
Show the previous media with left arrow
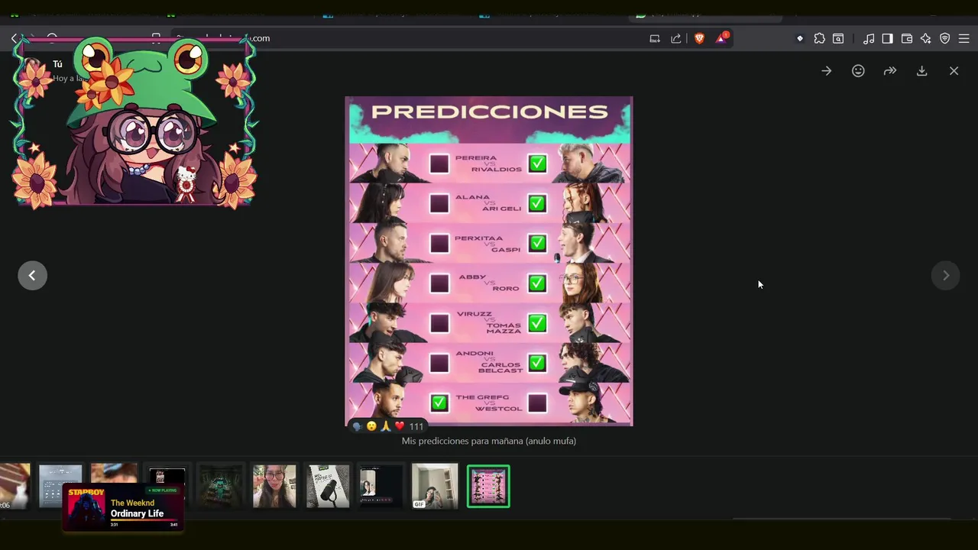(x=32, y=276)
